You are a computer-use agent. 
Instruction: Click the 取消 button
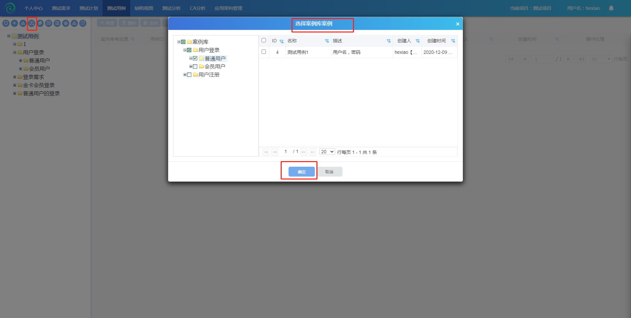point(329,172)
